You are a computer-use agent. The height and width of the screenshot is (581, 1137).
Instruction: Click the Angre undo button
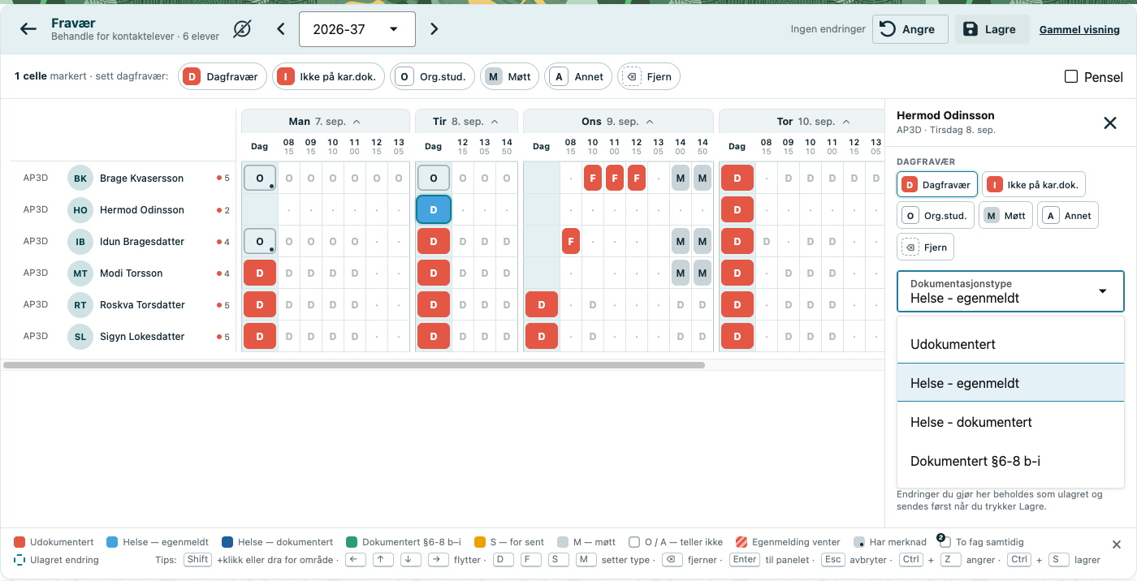pos(910,29)
